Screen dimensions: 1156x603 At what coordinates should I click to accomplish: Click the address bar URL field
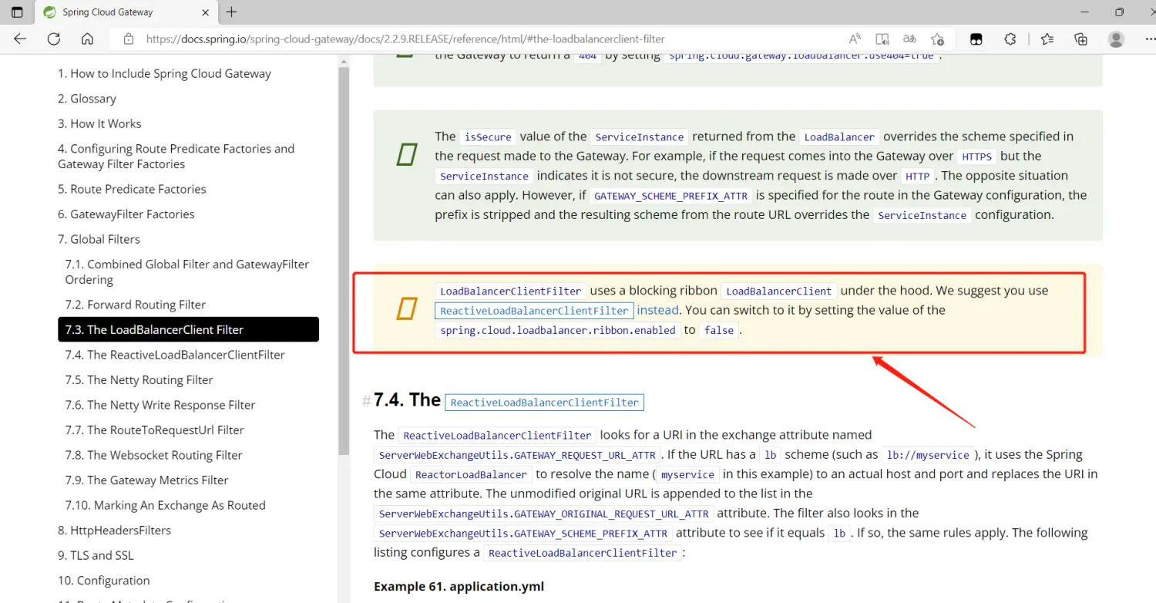462,39
